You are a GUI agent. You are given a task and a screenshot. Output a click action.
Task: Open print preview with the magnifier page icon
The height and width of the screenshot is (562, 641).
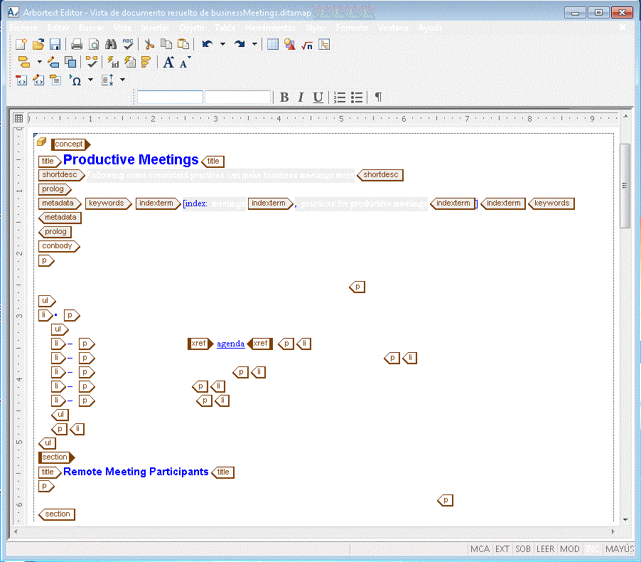pos(94,44)
